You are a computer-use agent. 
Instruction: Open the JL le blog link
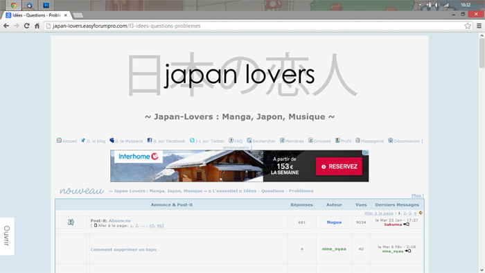(96, 141)
